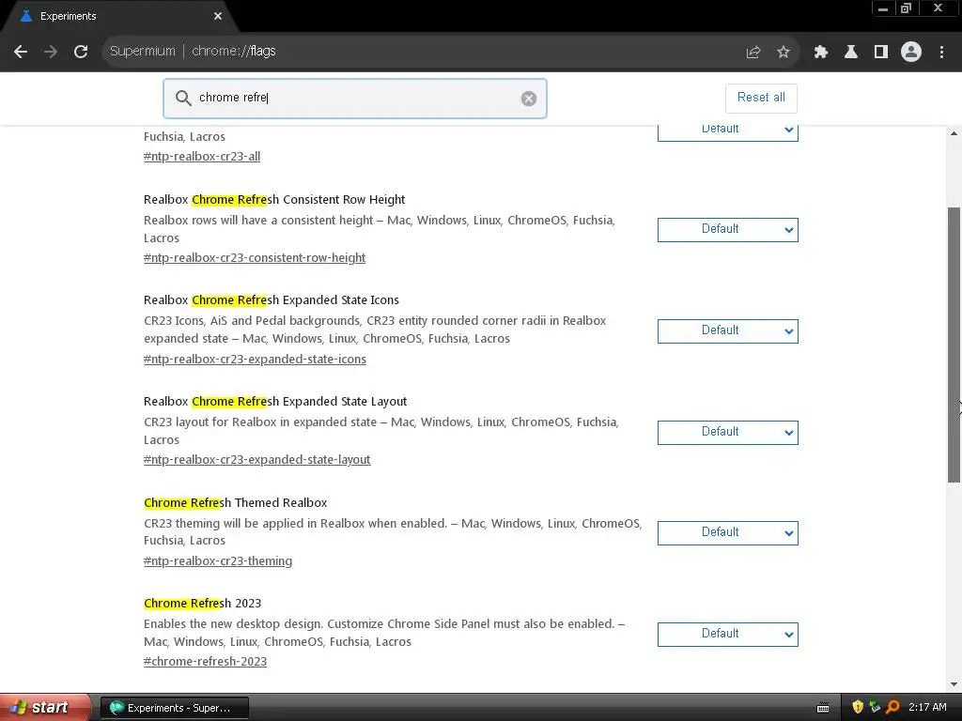The height and width of the screenshot is (721, 962).
Task: Open dropdown for Consistent Row Height flag
Action: click(x=728, y=230)
